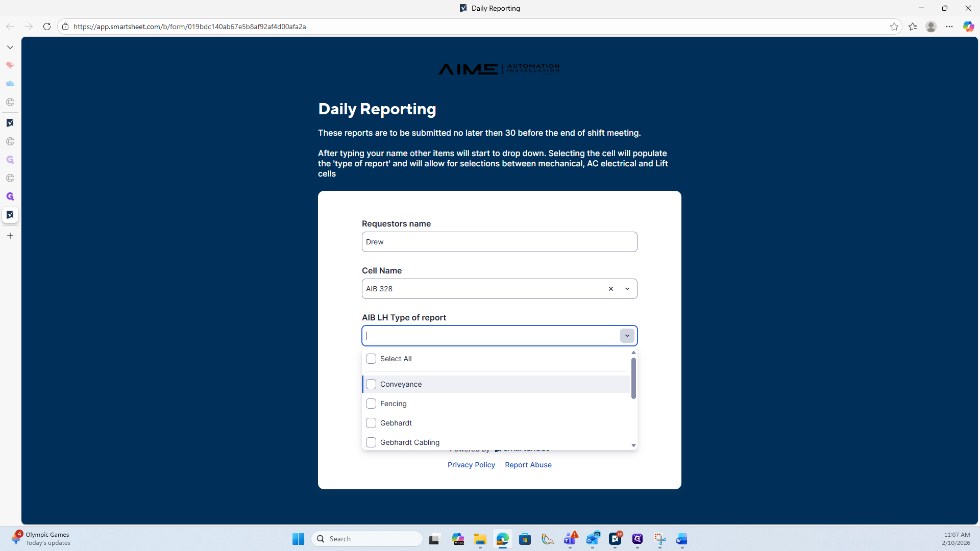Image resolution: width=980 pixels, height=551 pixels.
Task: Click the Report Abuse link
Action: pyautogui.click(x=528, y=465)
